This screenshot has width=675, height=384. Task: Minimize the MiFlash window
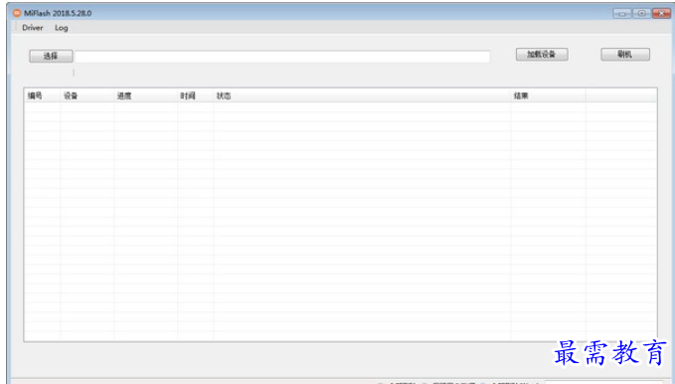point(622,13)
